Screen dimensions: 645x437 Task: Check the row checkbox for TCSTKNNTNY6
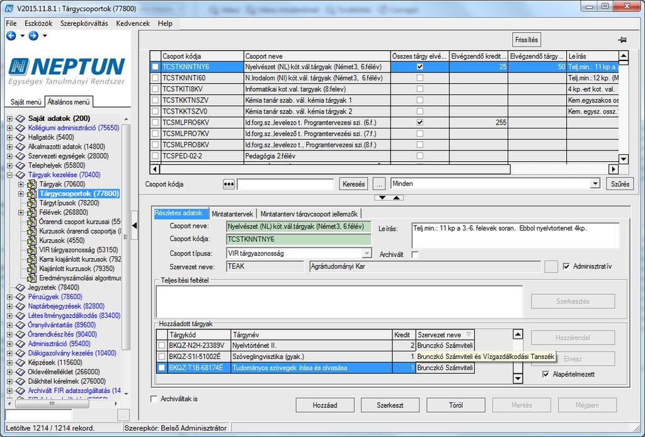click(x=155, y=67)
